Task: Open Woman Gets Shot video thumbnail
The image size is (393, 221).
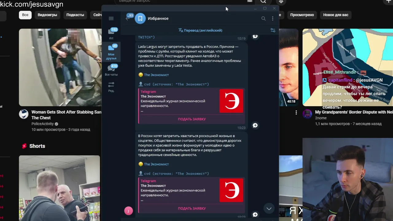Action: point(60,67)
